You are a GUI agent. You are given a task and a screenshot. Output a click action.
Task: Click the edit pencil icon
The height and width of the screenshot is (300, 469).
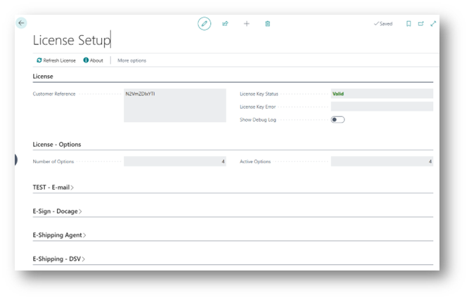205,23
